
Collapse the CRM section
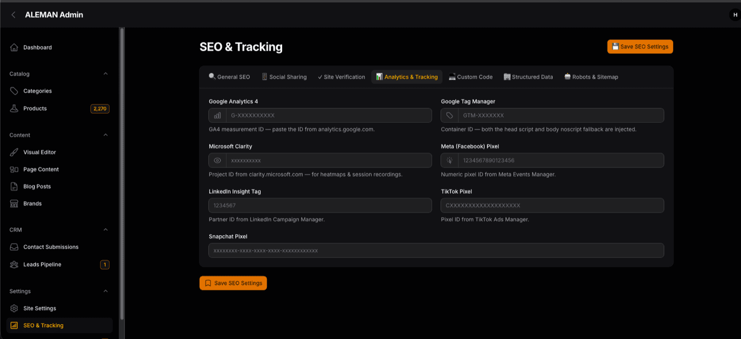pos(105,230)
